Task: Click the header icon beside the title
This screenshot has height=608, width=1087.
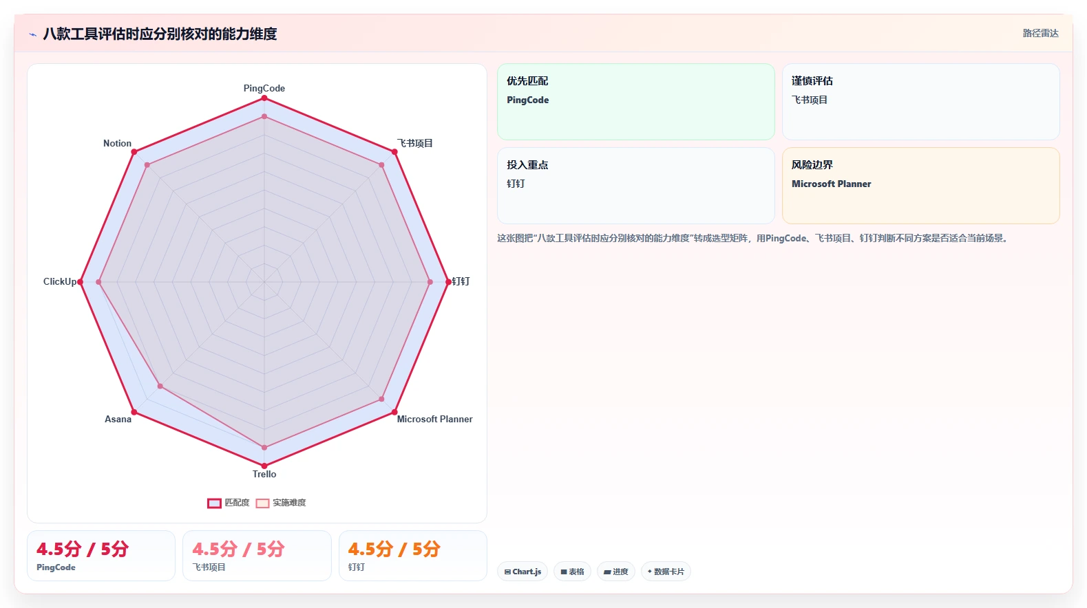Action: click(32, 34)
